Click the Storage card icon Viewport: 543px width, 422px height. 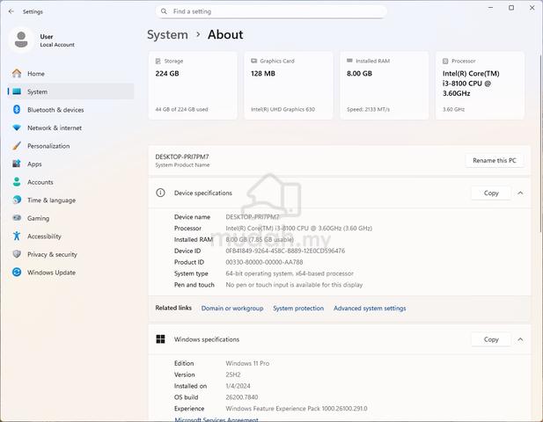[x=158, y=61]
